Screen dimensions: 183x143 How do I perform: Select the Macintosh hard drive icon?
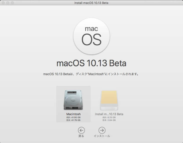tap(73, 100)
